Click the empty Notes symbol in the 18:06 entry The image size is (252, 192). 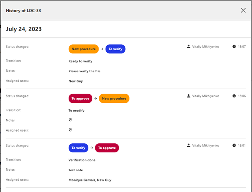(70, 120)
